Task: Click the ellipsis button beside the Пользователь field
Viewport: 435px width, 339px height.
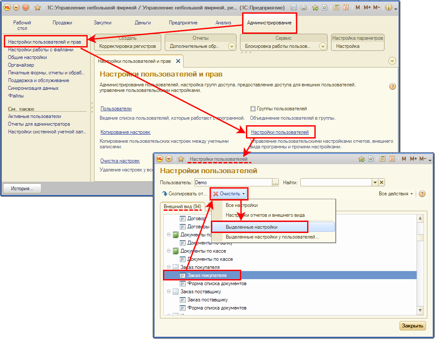Action: point(275,183)
